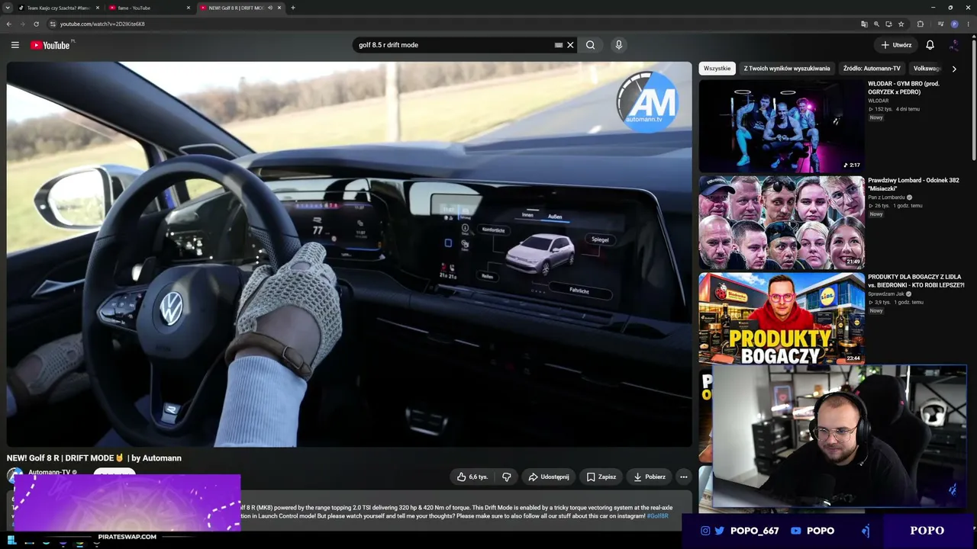Screen dimensions: 977x549
Task: Mute the Golf 8 R tab audio
Action: point(270,8)
